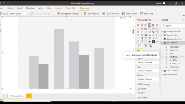Select the Funnel visual

click(142, 32)
